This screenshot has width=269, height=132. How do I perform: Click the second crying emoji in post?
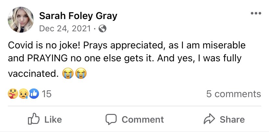(x=81, y=74)
